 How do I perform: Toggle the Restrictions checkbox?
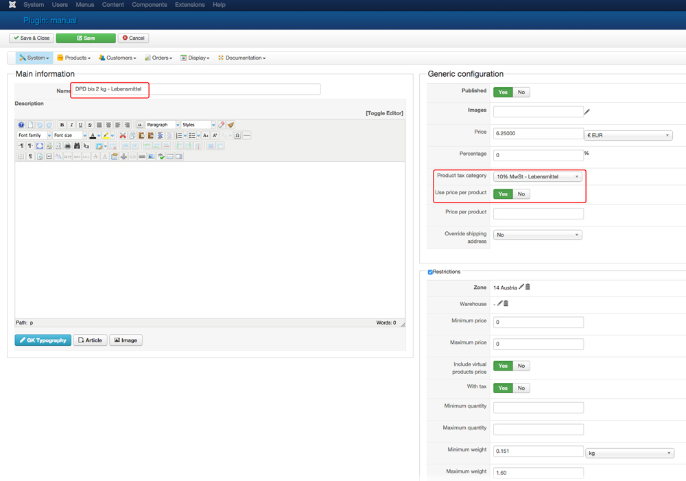point(430,272)
